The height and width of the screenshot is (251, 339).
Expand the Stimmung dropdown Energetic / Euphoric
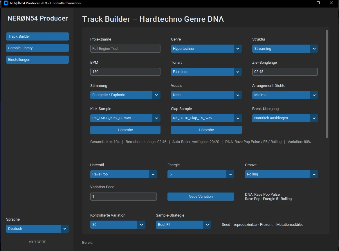click(x=125, y=95)
